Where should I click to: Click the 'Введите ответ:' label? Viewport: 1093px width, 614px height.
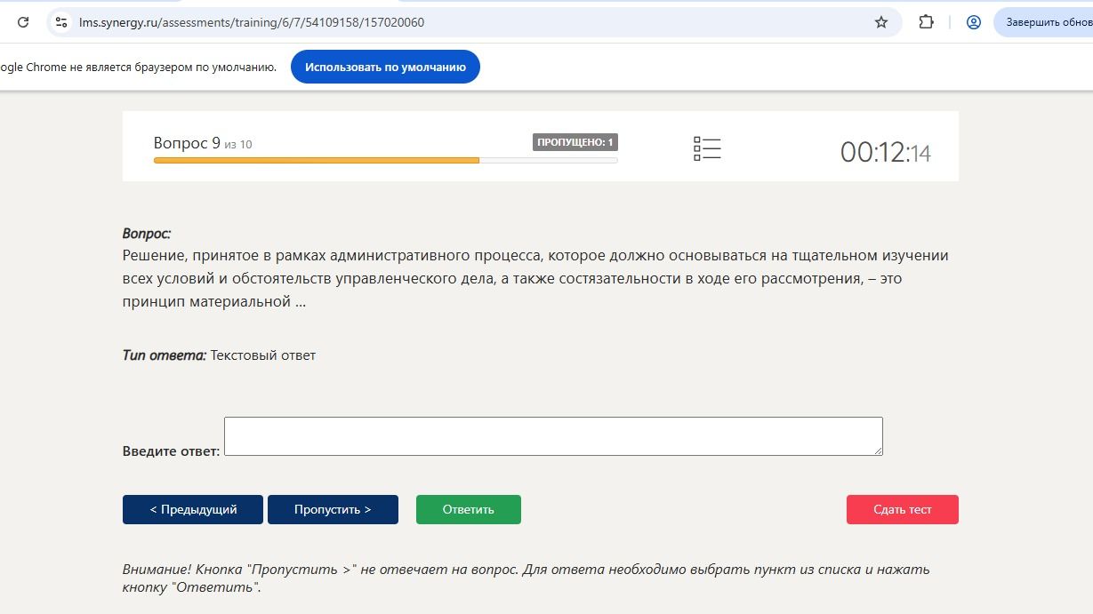171,451
